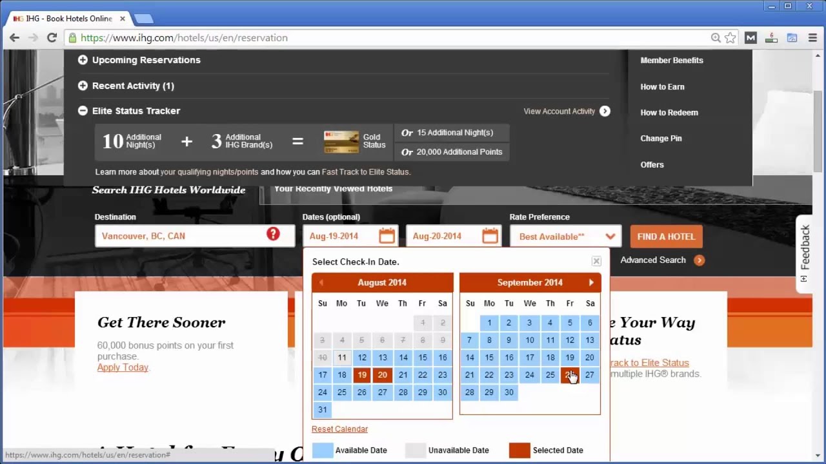This screenshot has width=826, height=464.
Task: Click the Feedback side tab
Action: tap(804, 253)
